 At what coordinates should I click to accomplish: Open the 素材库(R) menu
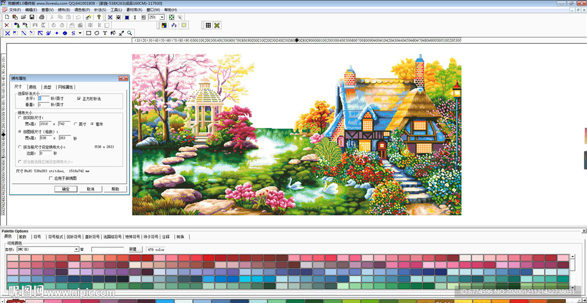click(x=135, y=10)
